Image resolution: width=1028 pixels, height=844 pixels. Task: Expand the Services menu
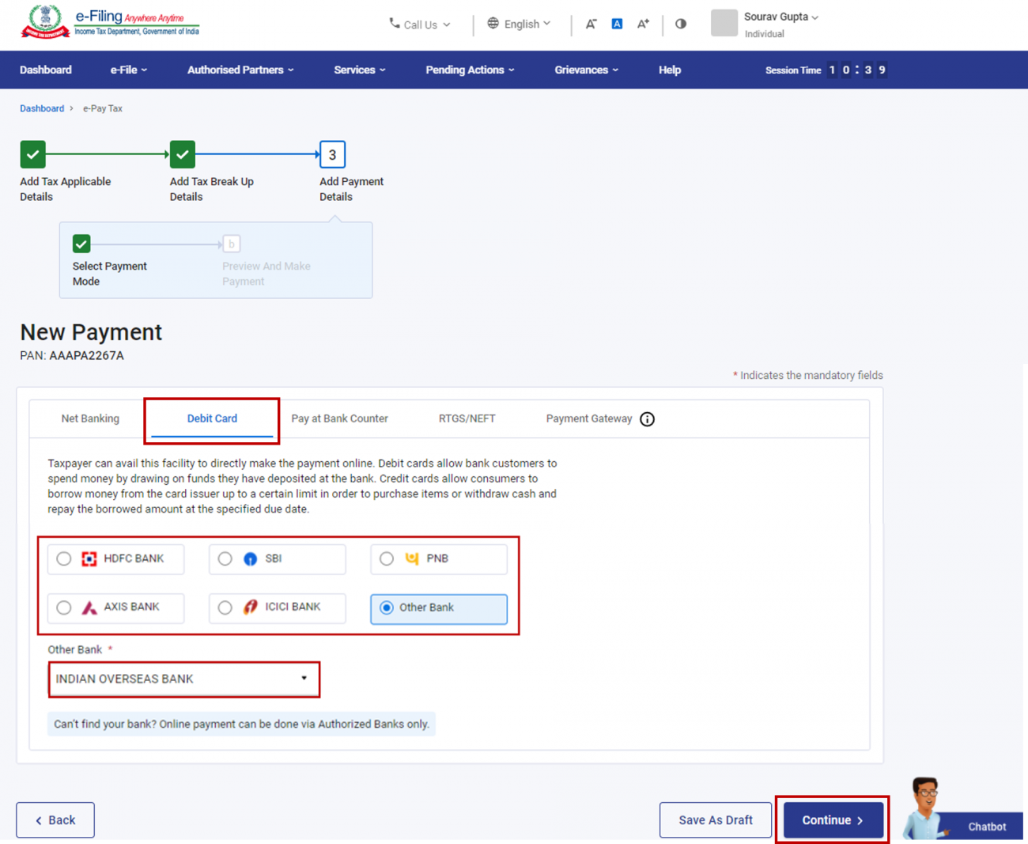pyautogui.click(x=360, y=70)
